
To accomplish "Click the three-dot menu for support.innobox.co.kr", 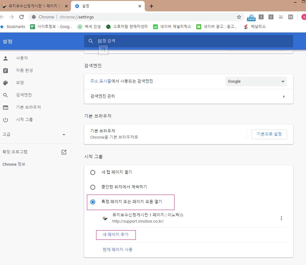I will [281, 218].
